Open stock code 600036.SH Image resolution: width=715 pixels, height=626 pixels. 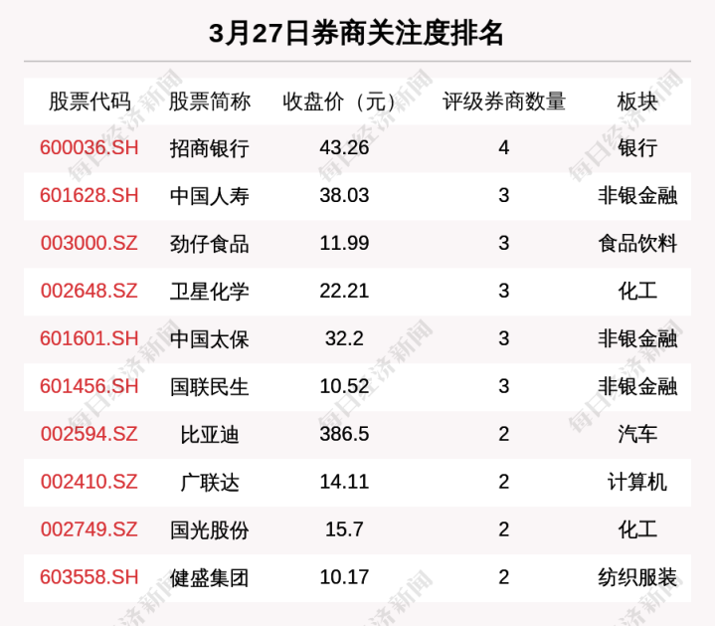89,148
